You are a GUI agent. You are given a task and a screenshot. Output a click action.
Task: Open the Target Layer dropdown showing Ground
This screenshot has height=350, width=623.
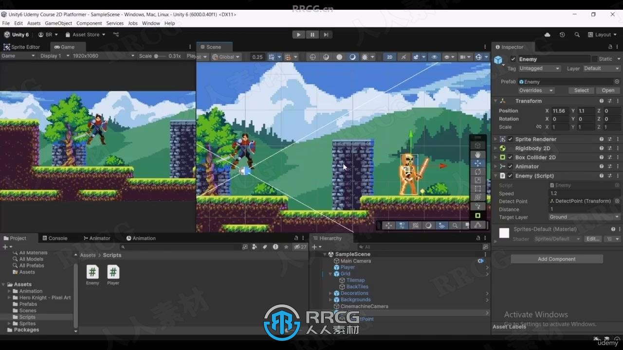click(x=584, y=217)
